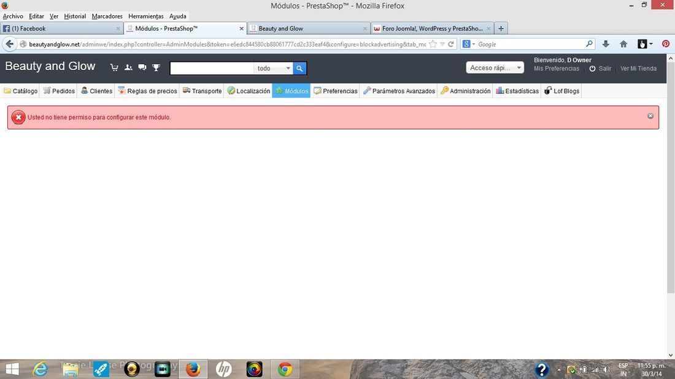Open the Ayuda menu
The width and height of the screenshot is (675, 379).
coord(178,16)
